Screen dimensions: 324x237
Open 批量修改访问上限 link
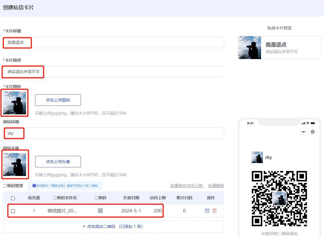pos(187,186)
